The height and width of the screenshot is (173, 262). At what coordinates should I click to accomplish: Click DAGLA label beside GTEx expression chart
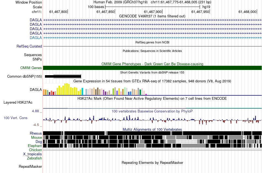tap(36, 90)
